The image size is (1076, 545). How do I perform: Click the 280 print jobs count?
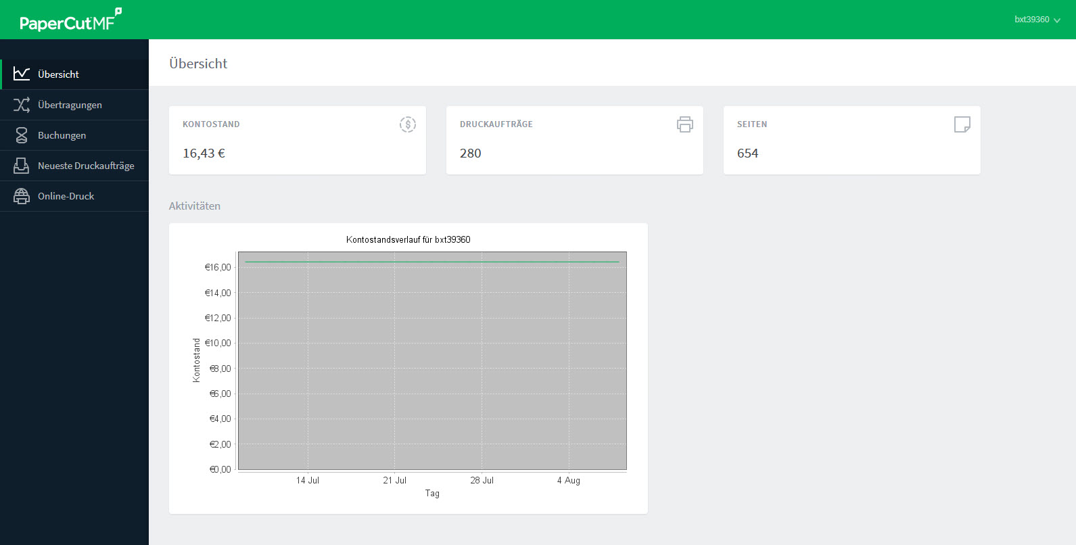(470, 153)
